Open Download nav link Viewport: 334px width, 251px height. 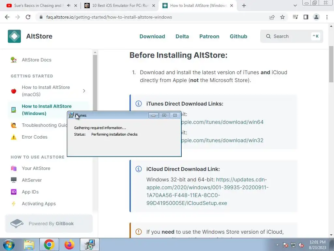click(152, 36)
